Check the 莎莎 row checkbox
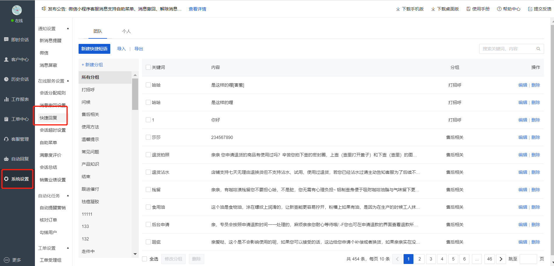Image resolution: width=554 pixels, height=266 pixels. click(x=148, y=137)
